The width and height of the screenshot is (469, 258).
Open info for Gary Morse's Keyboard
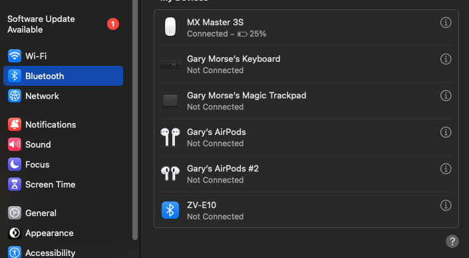coord(446,59)
